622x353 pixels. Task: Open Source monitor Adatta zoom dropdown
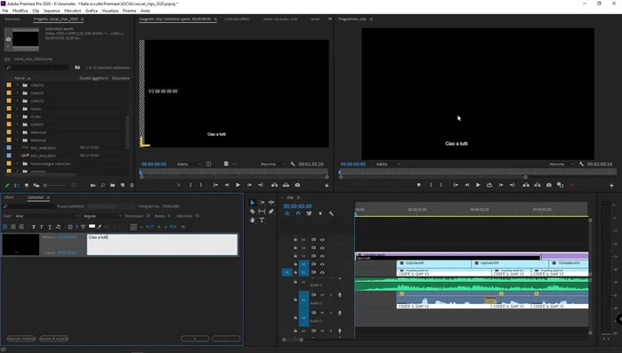(x=189, y=164)
